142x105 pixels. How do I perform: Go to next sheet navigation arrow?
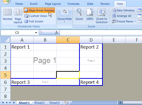[10, 103]
